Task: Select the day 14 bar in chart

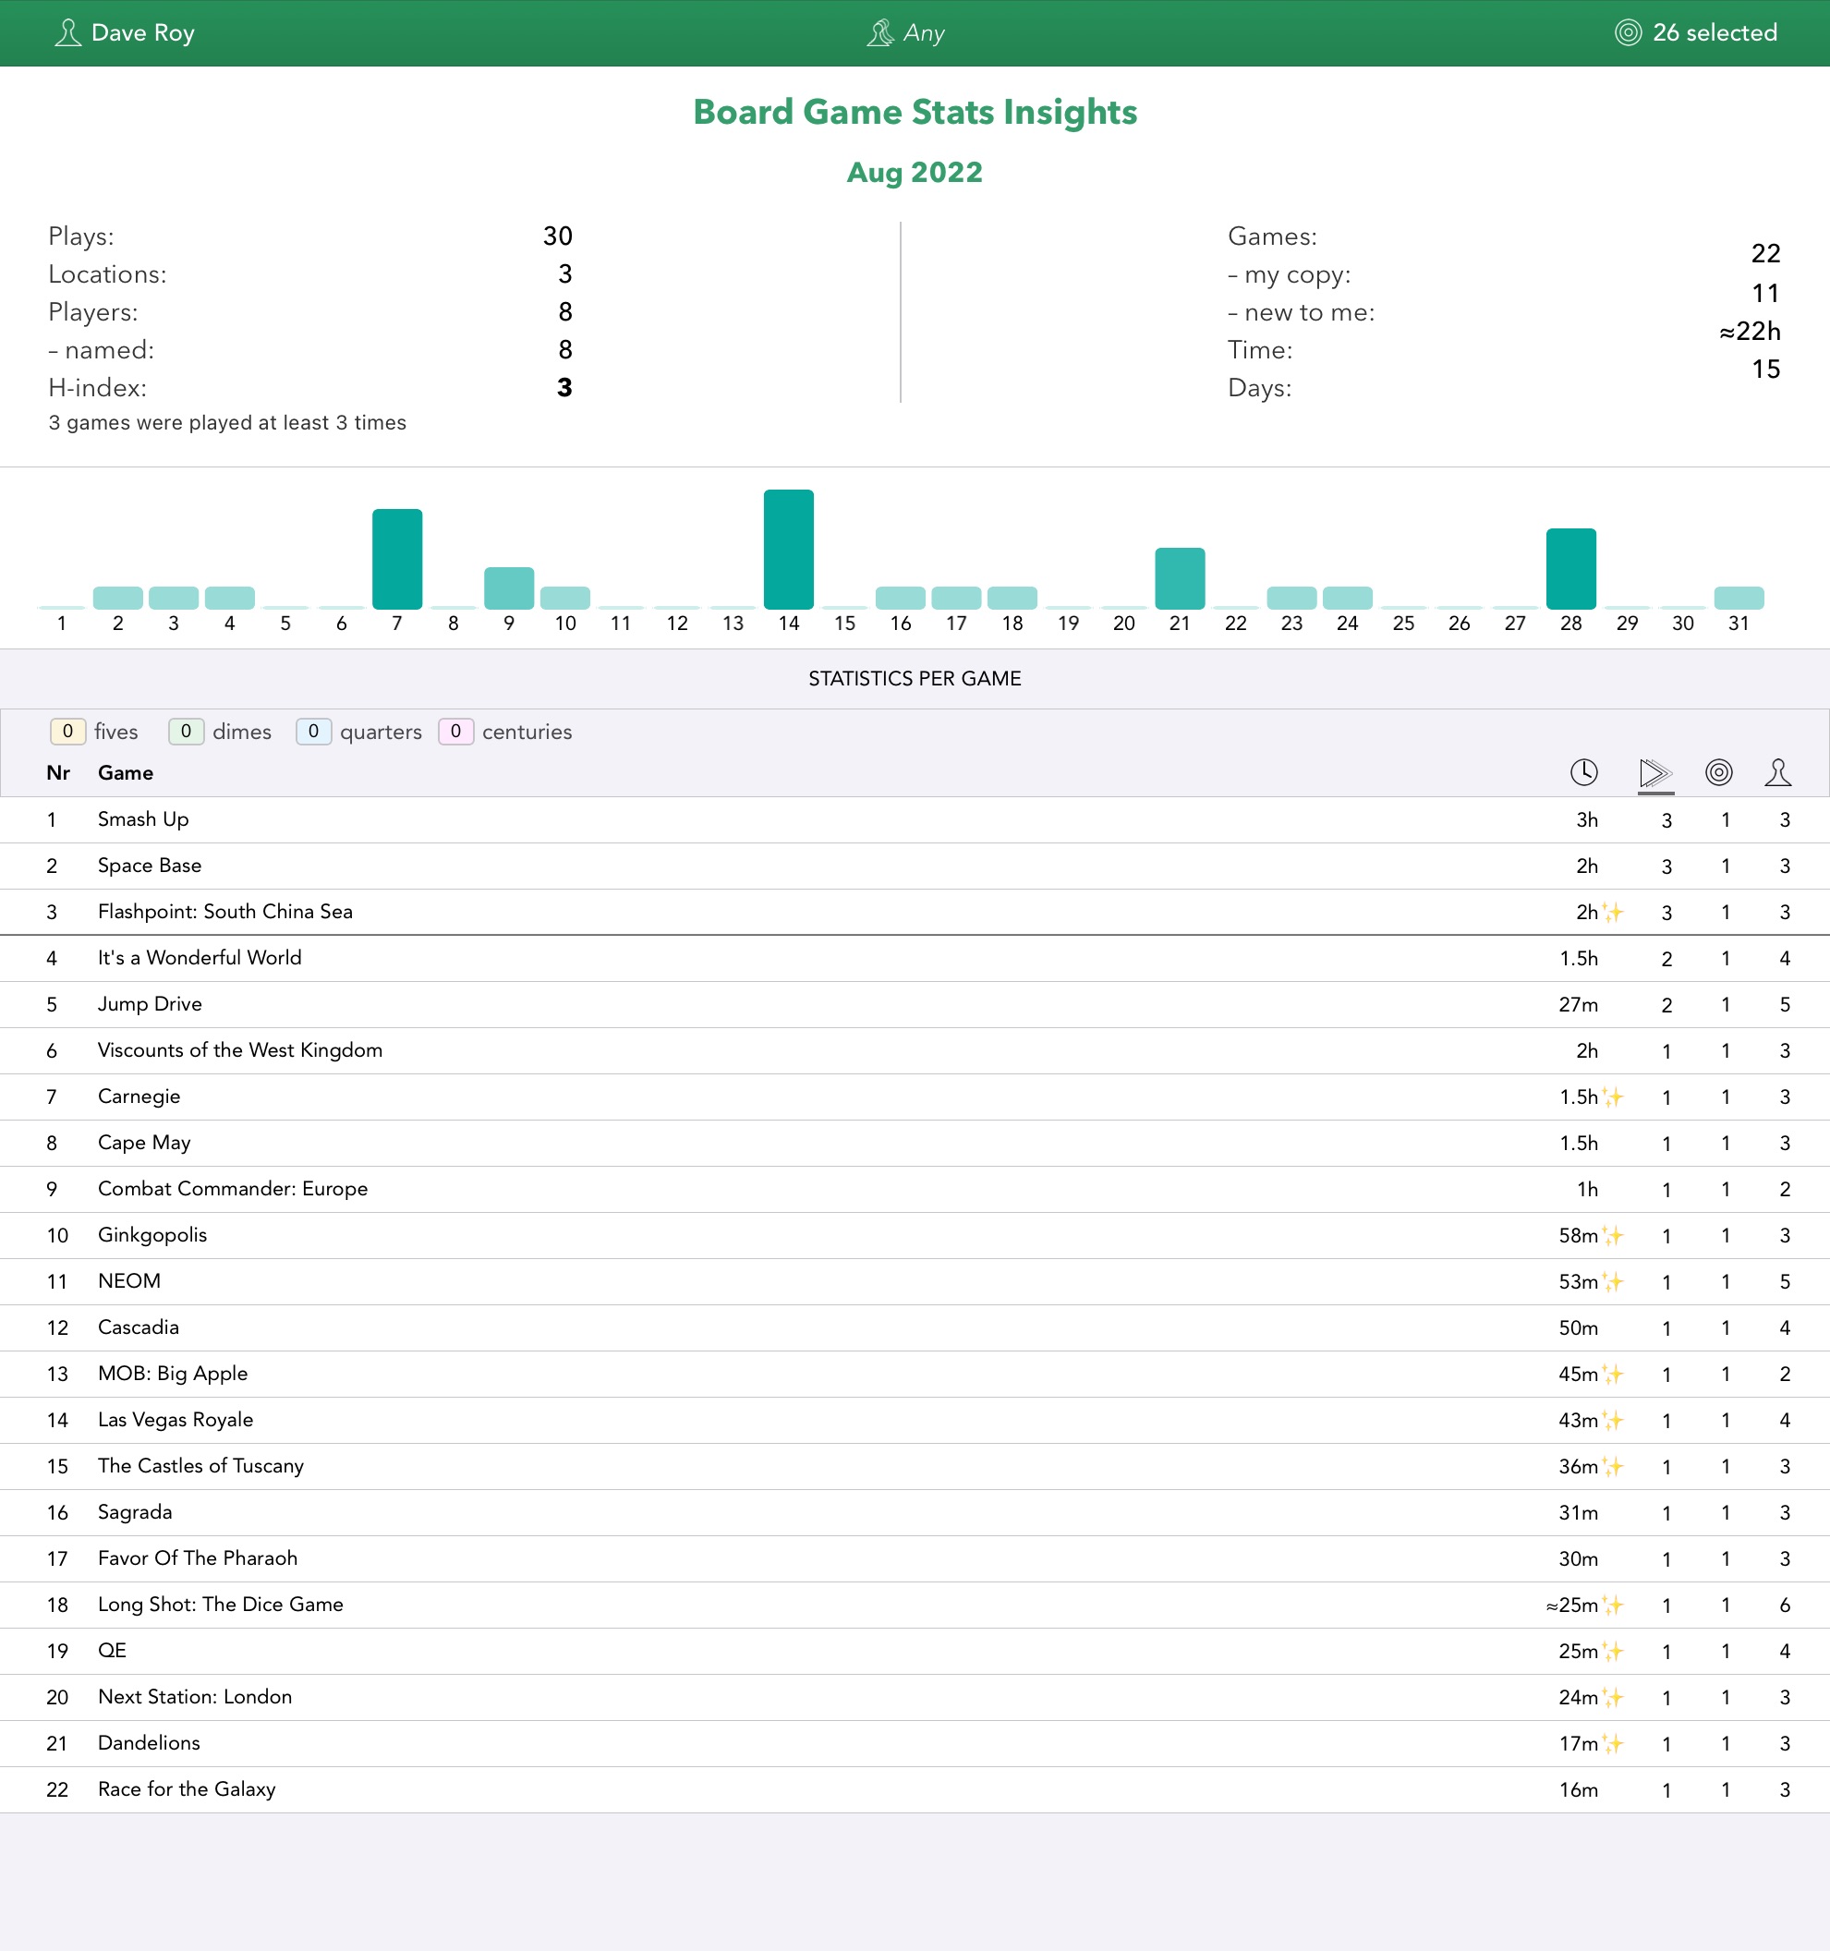Action: [x=788, y=550]
